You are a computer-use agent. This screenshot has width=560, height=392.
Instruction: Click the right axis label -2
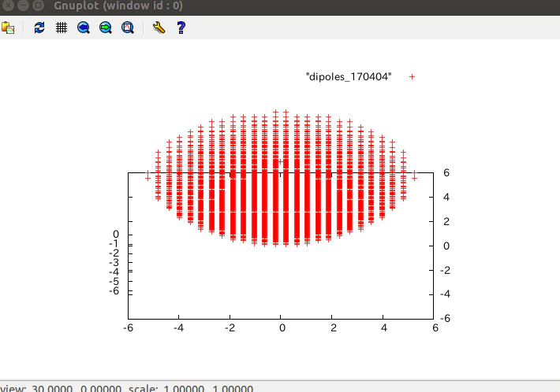pos(445,270)
